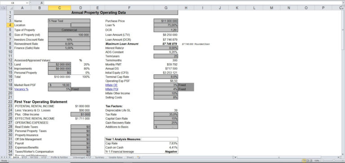
Task: Open the ATCF sheet tab
Action: tap(44, 157)
